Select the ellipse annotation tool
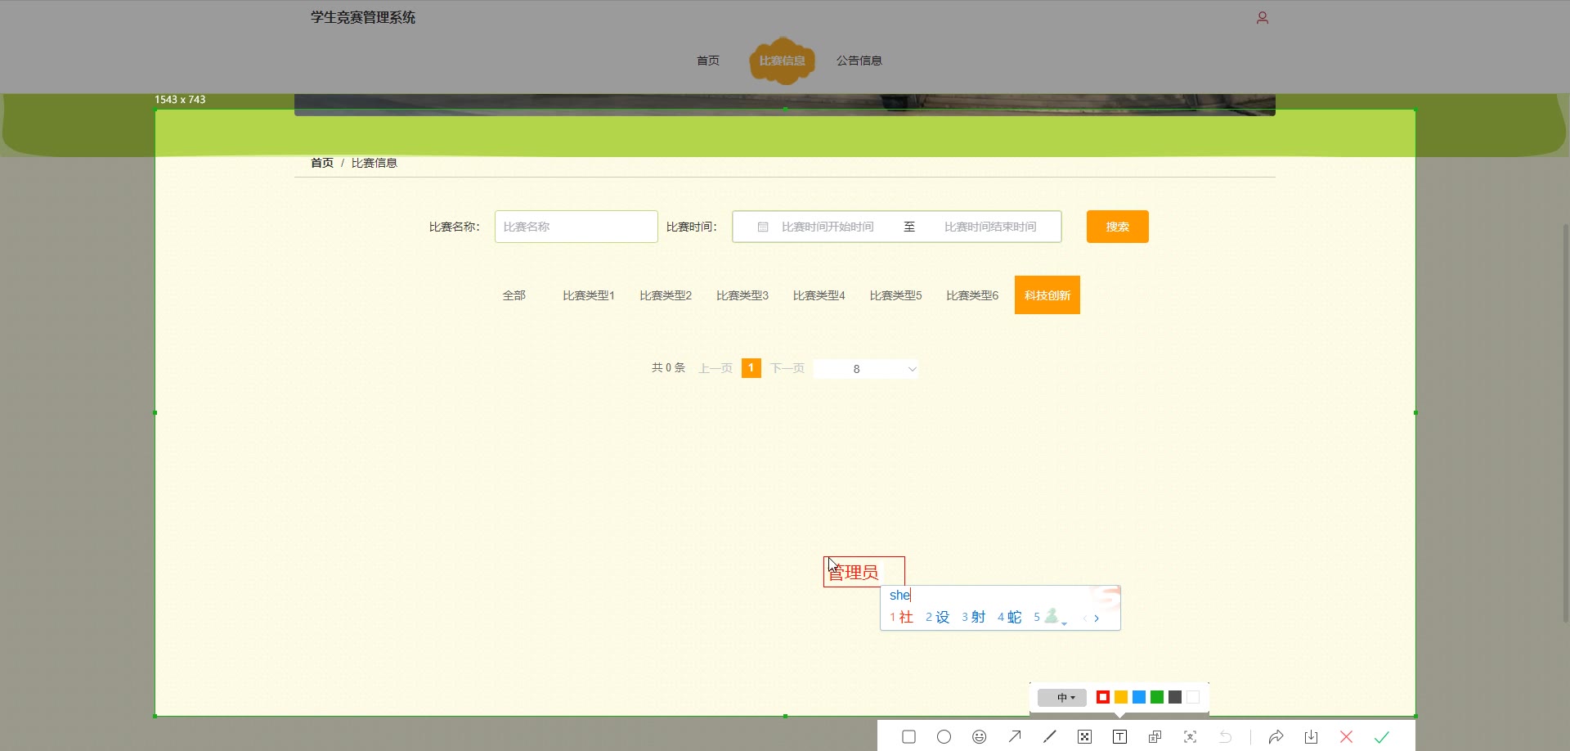 point(944,737)
